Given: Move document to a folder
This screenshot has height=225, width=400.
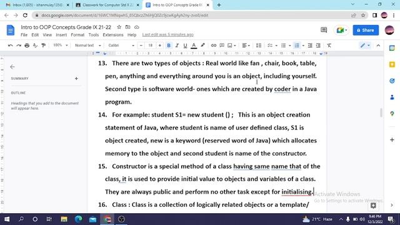Looking at the screenshot, I should tap(127, 27).
